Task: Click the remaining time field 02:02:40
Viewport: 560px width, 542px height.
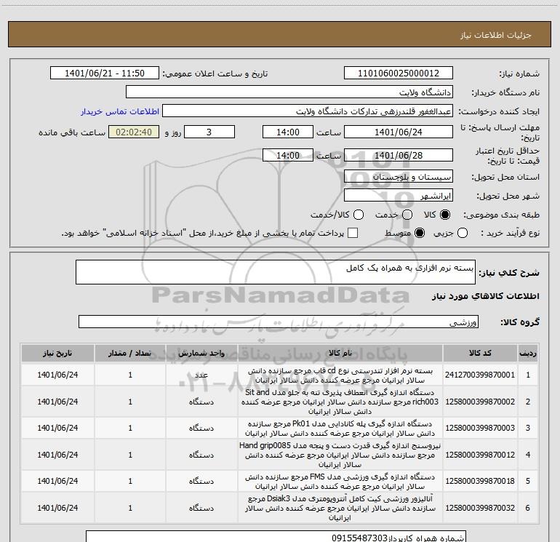Action: click(x=134, y=132)
